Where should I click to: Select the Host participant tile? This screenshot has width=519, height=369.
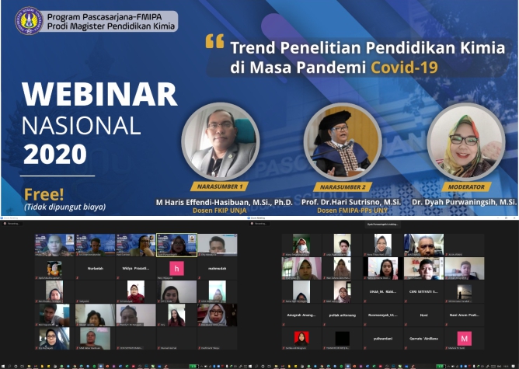tap(423, 315)
